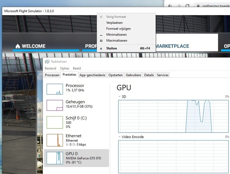Click the 3D GPU usage graph
Screen dimensions: 230x174
coord(173,116)
